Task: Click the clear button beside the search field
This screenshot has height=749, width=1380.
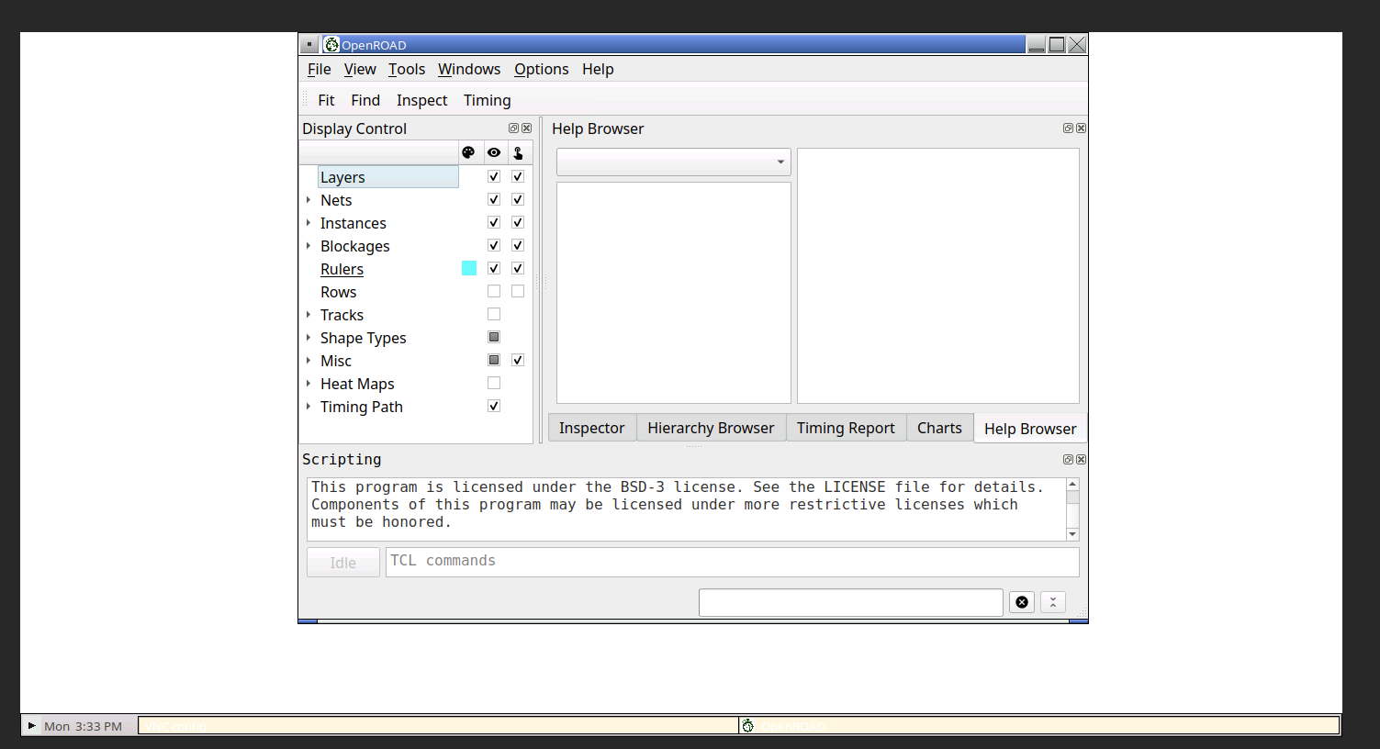Action: click(1022, 602)
